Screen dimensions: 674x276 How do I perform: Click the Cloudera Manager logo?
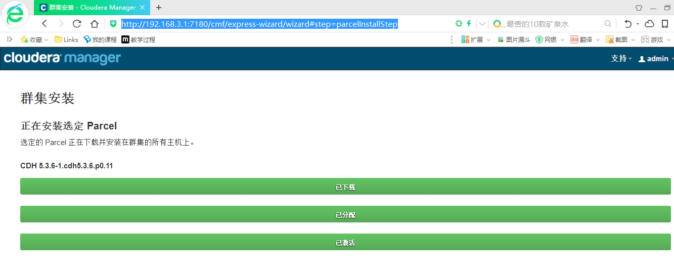[62, 58]
